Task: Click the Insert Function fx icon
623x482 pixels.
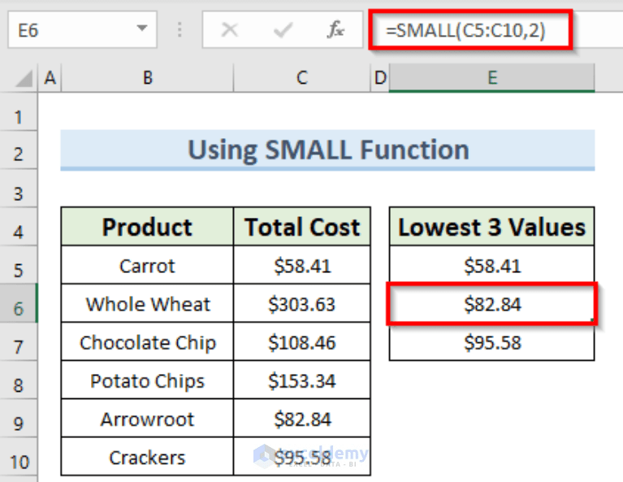Action: click(x=335, y=30)
